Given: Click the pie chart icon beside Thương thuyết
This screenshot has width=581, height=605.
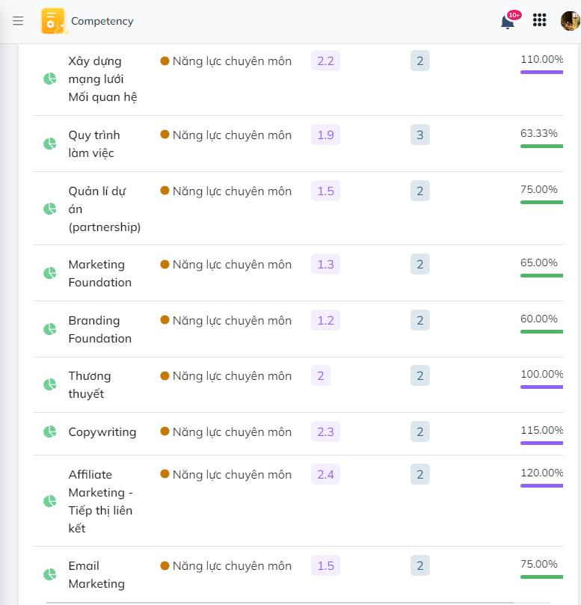Looking at the screenshot, I should (x=50, y=384).
